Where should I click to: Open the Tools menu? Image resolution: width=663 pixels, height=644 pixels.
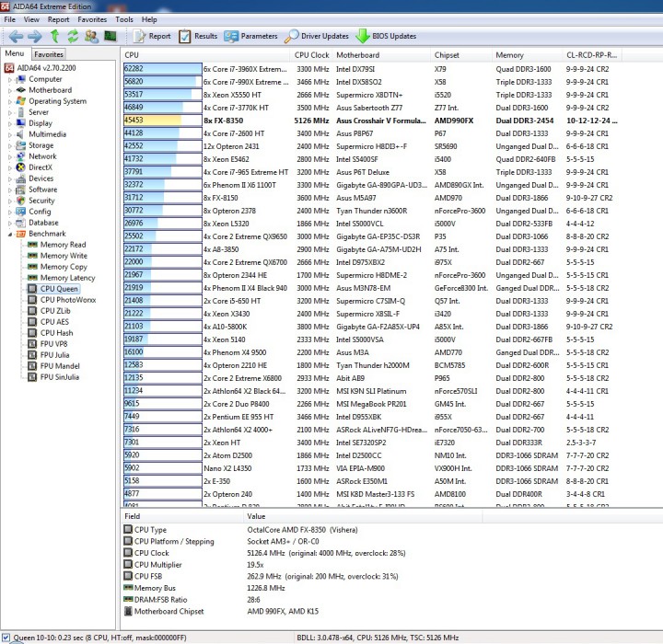pyautogui.click(x=124, y=19)
